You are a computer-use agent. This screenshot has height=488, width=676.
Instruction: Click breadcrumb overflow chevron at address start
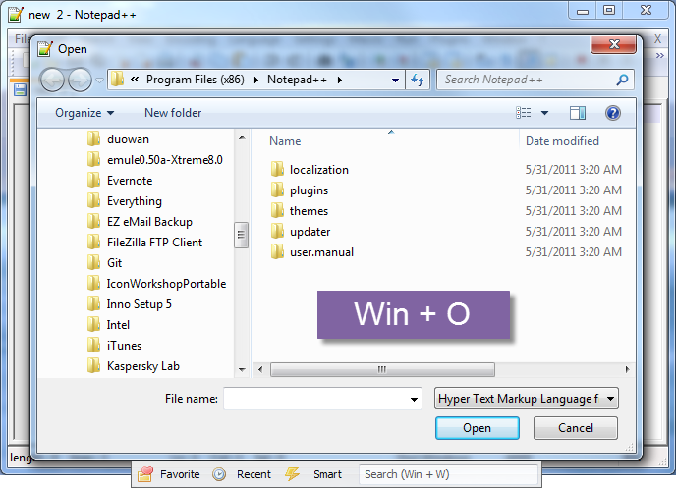coord(135,80)
